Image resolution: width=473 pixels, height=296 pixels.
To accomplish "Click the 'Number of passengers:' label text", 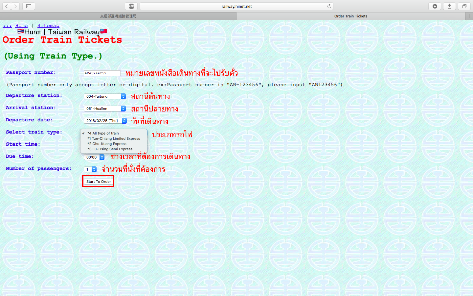I will (x=39, y=169).
